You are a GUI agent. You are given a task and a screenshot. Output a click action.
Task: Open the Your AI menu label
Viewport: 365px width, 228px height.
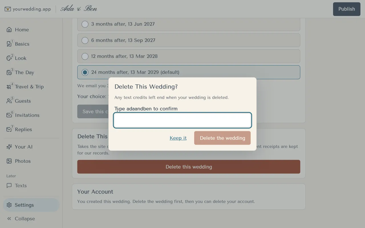click(x=24, y=147)
